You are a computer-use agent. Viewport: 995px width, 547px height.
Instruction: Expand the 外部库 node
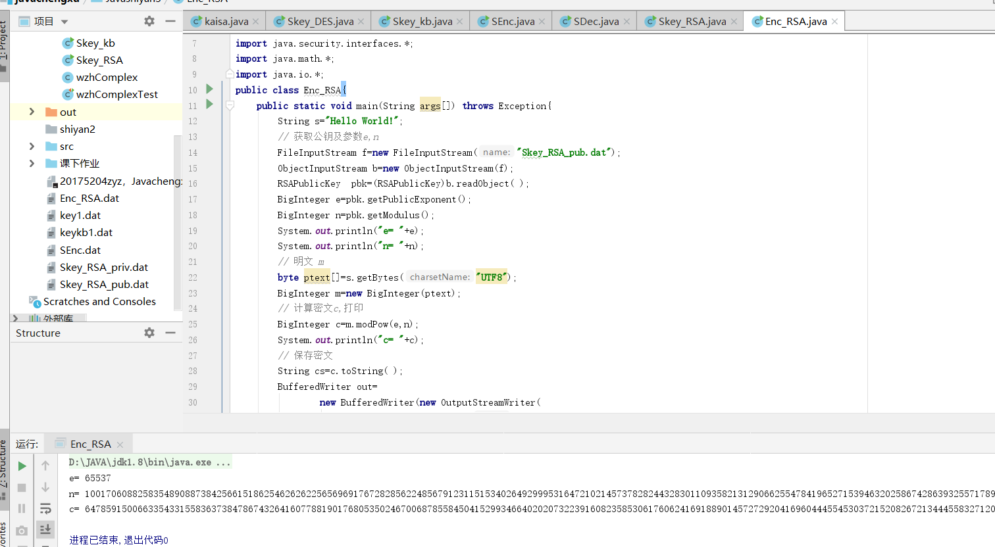pos(15,318)
